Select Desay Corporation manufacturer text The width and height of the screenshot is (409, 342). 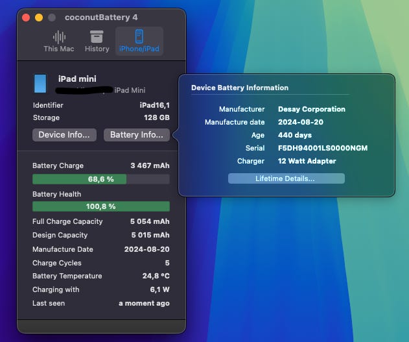[x=312, y=109]
